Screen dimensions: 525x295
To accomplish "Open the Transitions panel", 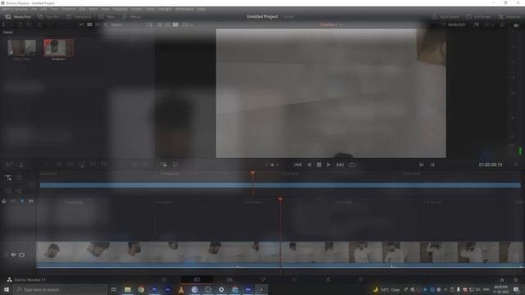I will tap(79, 16).
